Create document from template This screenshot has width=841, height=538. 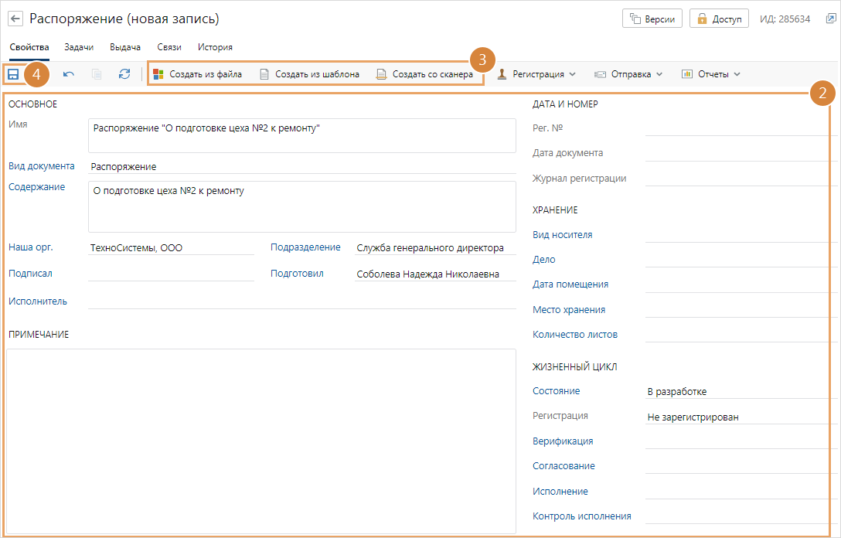308,74
